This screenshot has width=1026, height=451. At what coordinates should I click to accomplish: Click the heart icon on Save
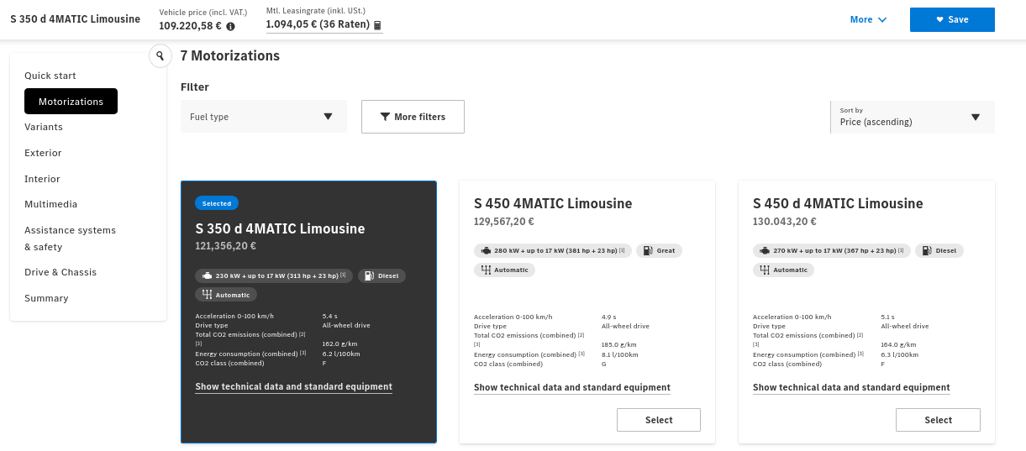click(939, 20)
